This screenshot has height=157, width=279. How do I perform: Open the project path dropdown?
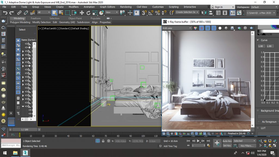pyautogui.click(x=261, y=13)
